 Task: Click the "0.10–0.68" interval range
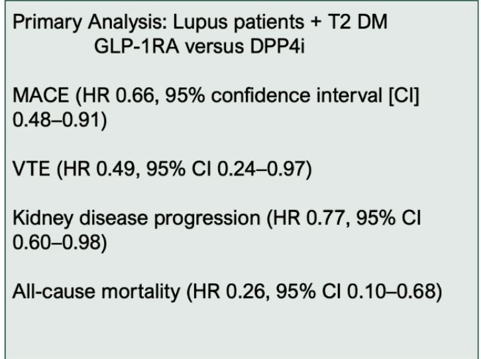(392, 291)
